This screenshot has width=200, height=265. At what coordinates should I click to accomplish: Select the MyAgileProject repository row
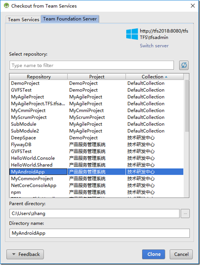[x=97, y=97]
